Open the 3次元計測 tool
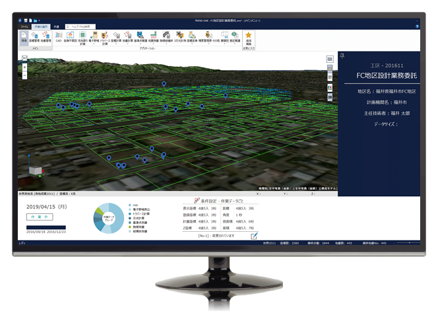 [x=179, y=37]
